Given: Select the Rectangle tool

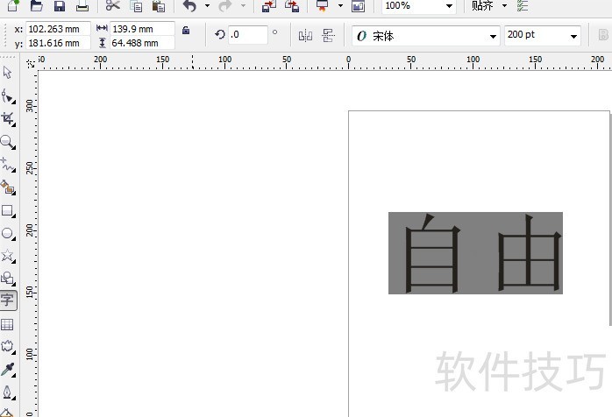Looking at the screenshot, I should (8, 210).
